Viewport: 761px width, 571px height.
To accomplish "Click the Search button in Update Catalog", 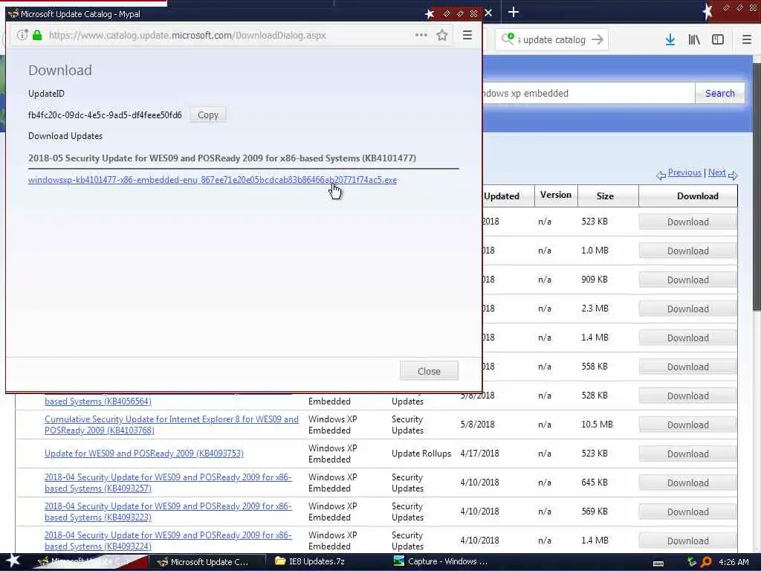I will coord(719,93).
